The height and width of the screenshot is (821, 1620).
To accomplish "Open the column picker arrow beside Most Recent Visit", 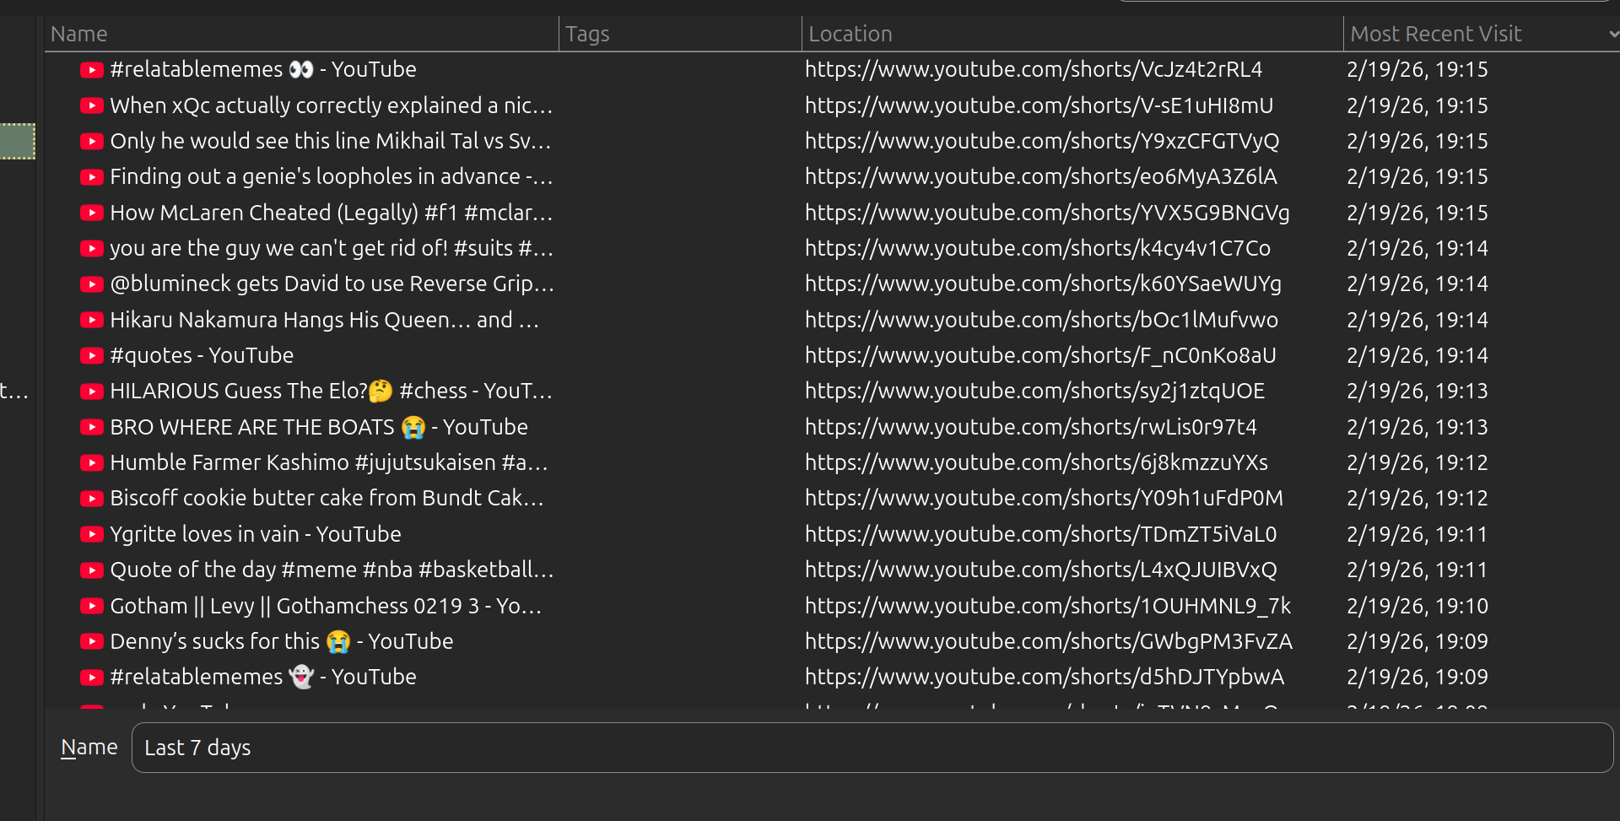I will click(x=1612, y=34).
